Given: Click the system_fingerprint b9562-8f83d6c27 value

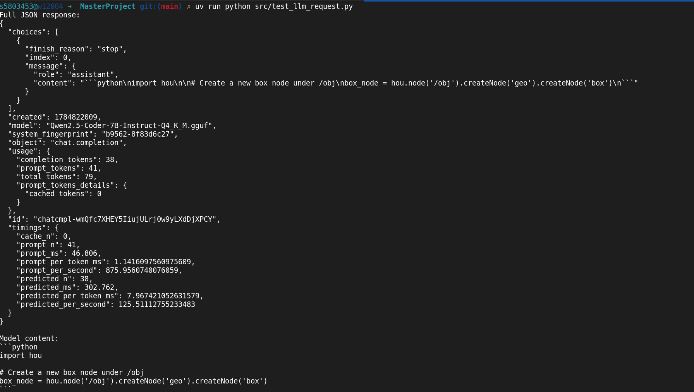Looking at the screenshot, I should coord(138,134).
